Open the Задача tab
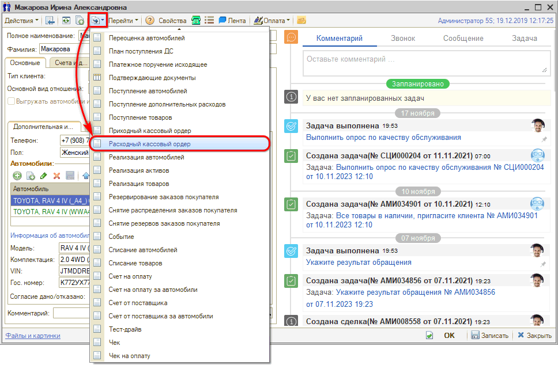 (524, 39)
